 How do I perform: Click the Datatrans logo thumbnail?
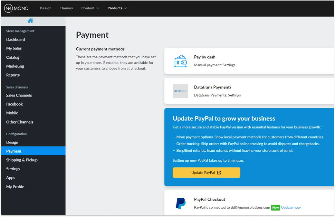click(180, 91)
